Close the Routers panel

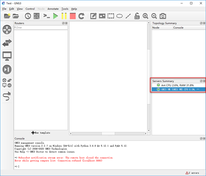click(x=66, y=23)
